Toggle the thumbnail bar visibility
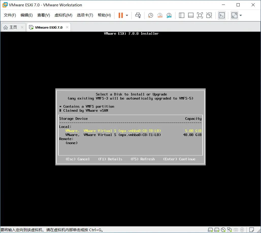This screenshot has width=261, height=233. click(x=191, y=15)
